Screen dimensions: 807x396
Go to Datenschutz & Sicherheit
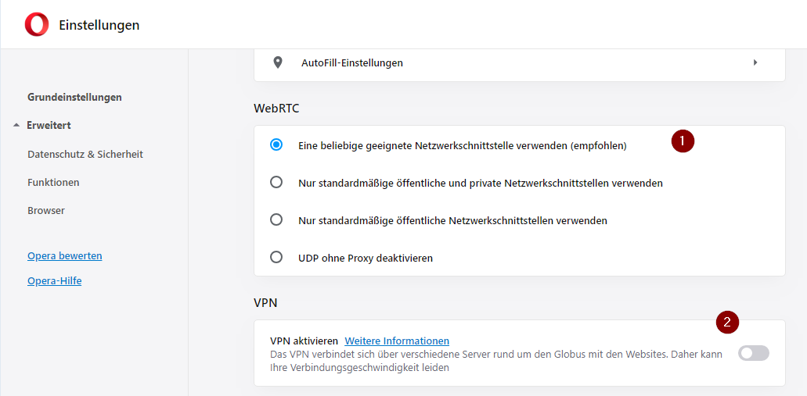click(x=85, y=154)
